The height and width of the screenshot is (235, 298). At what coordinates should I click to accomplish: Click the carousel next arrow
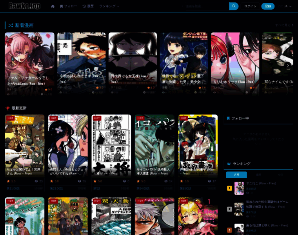tap(288, 66)
